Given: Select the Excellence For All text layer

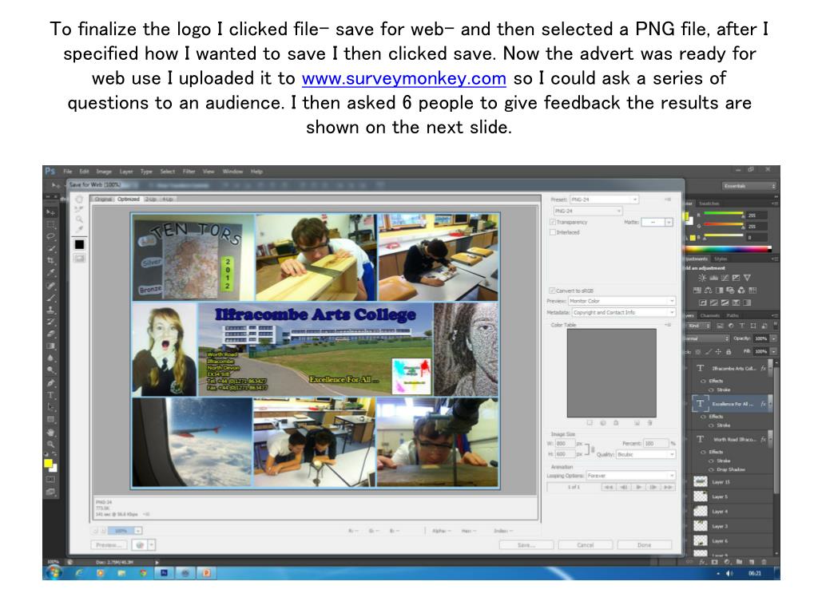Looking at the screenshot, I should tap(729, 405).
